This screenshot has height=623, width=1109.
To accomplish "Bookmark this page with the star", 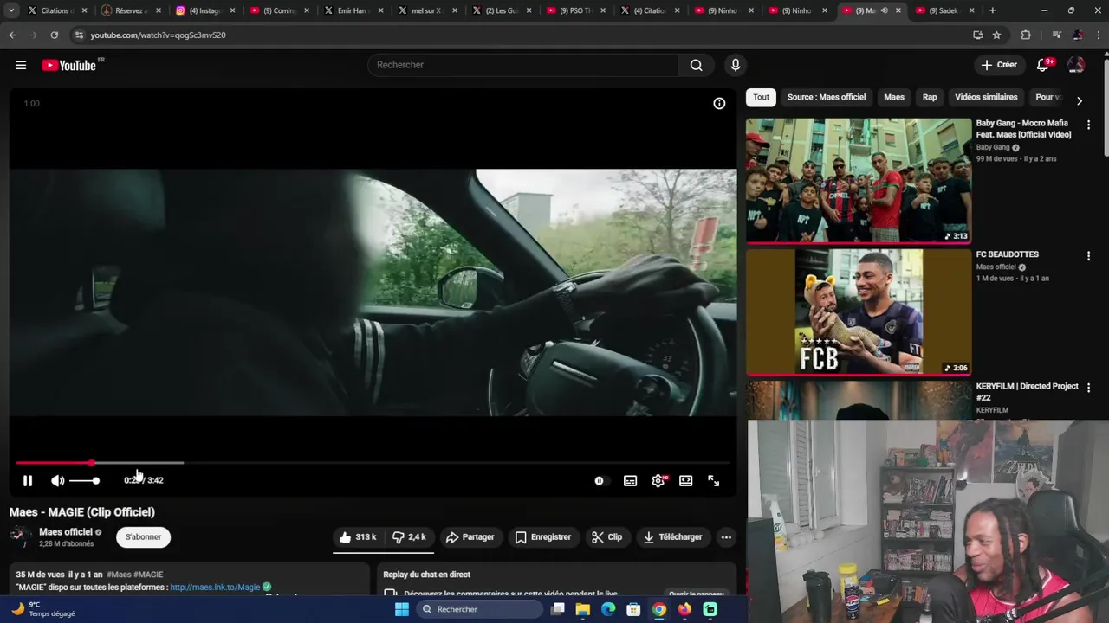I will pyautogui.click(x=996, y=35).
